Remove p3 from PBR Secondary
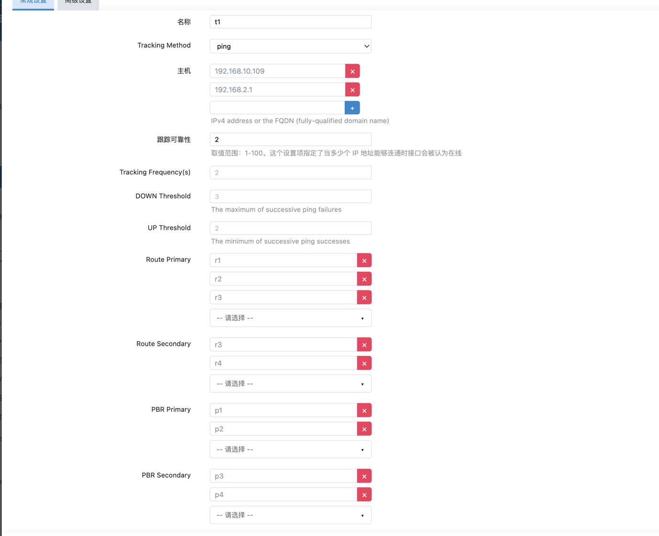Viewport: 659px width, 536px height. (364, 476)
